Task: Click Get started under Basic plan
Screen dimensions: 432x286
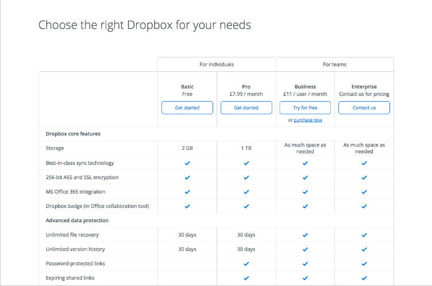Action: click(x=187, y=108)
